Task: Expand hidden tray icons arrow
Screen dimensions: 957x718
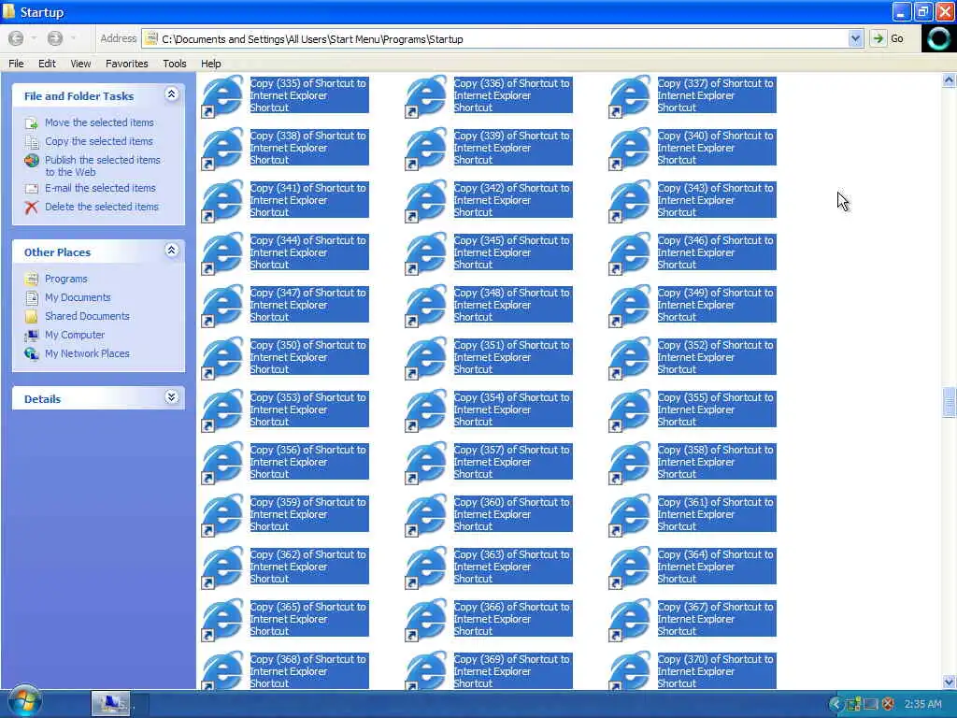Action: pyautogui.click(x=836, y=704)
